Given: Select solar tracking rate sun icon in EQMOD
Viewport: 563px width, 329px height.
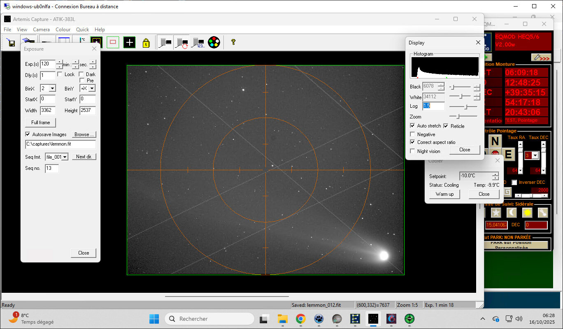Looking at the screenshot, I should point(527,213).
